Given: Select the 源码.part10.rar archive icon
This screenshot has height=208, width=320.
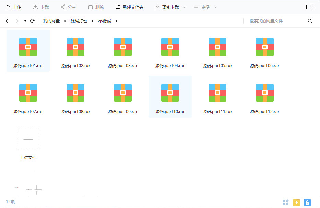Looking at the screenshot, I should click(x=170, y=93).
